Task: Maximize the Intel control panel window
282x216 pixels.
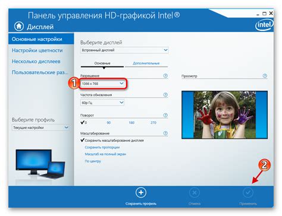Action: coord(264,14)
